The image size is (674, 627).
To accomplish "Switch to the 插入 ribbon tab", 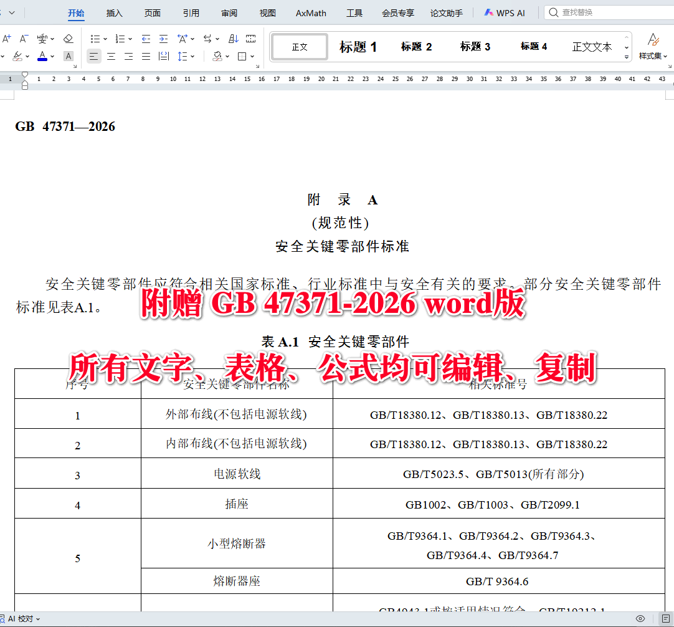I will 113,12.
